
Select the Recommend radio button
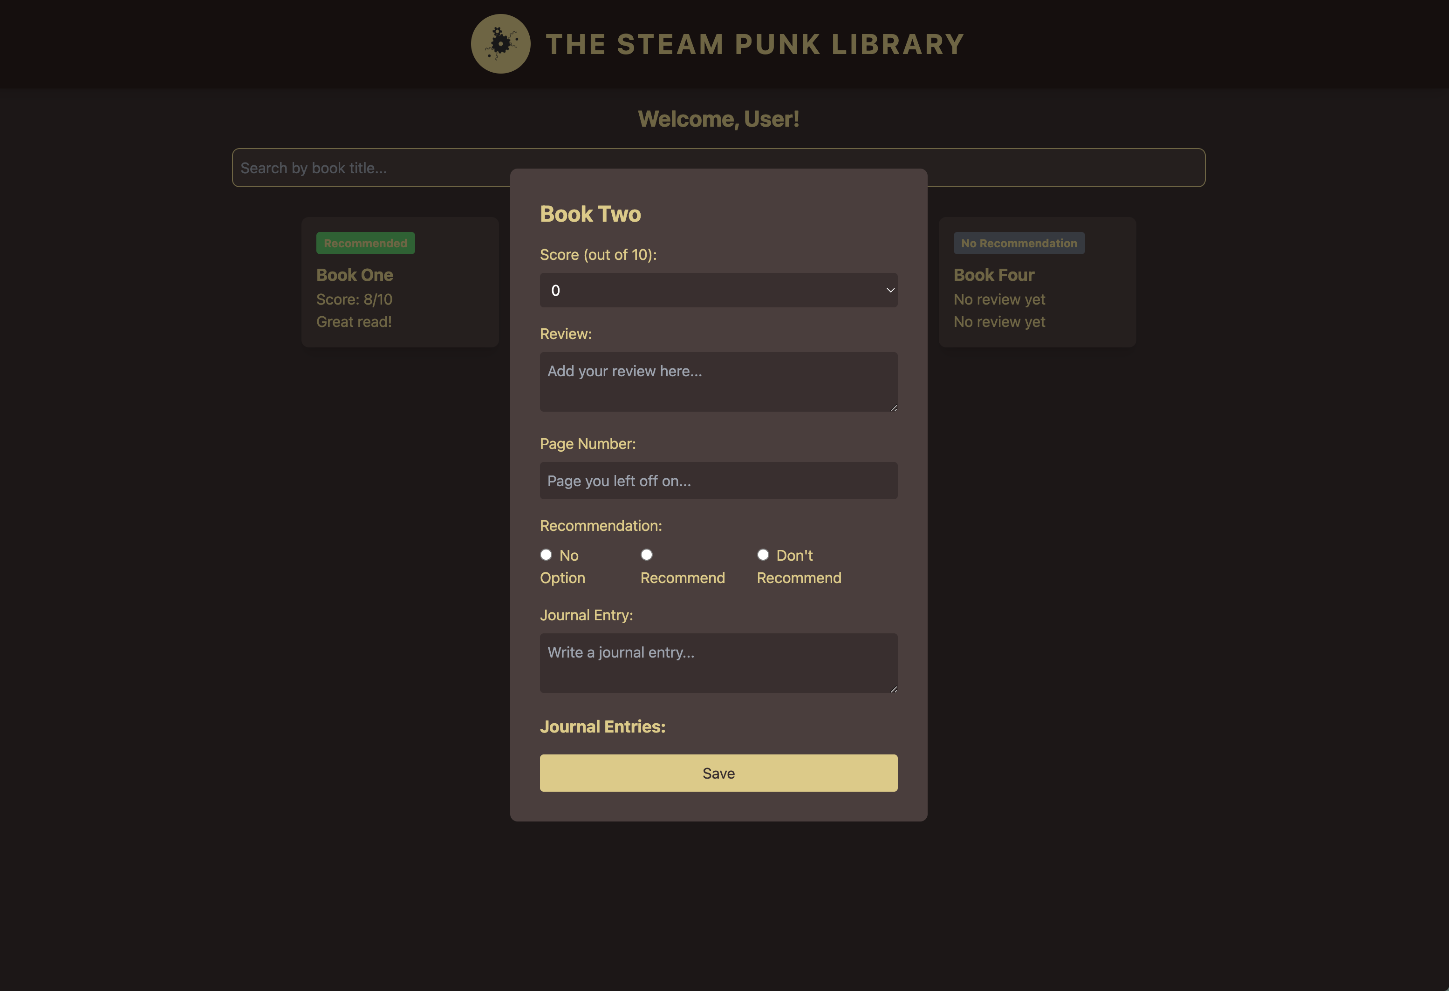[647, 555]
